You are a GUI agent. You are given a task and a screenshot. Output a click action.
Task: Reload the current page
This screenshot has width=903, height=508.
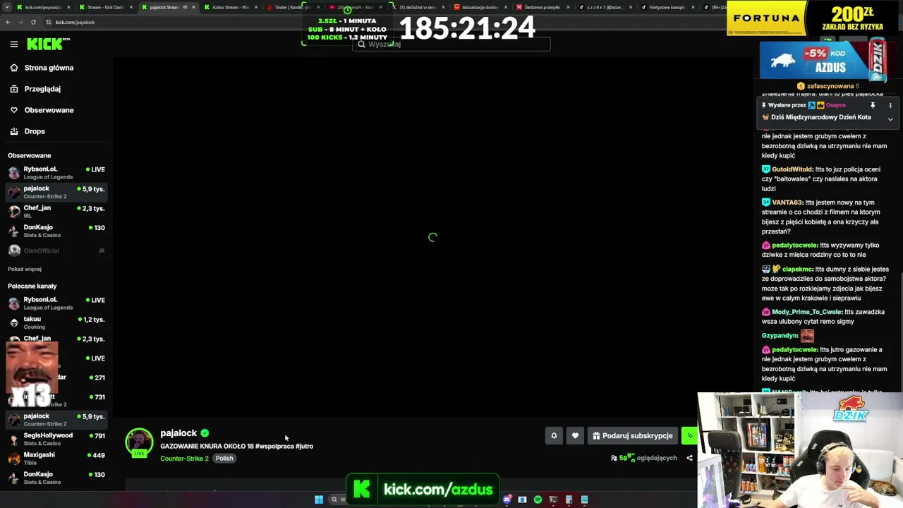[x=33, y=22]
